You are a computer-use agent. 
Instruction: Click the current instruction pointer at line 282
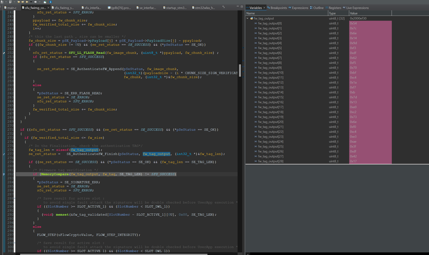pos(3,174)
